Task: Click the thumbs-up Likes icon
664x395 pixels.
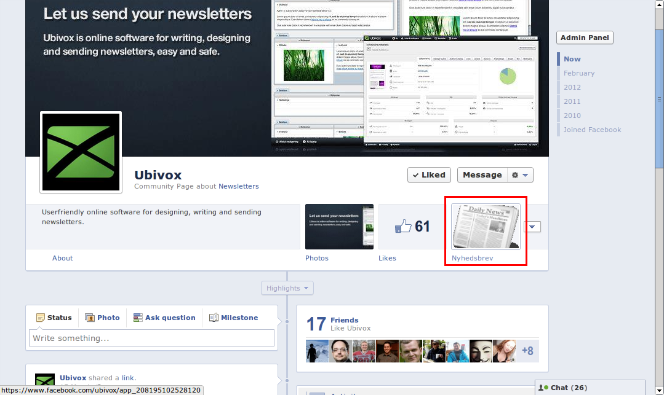Action: [402, 226]
